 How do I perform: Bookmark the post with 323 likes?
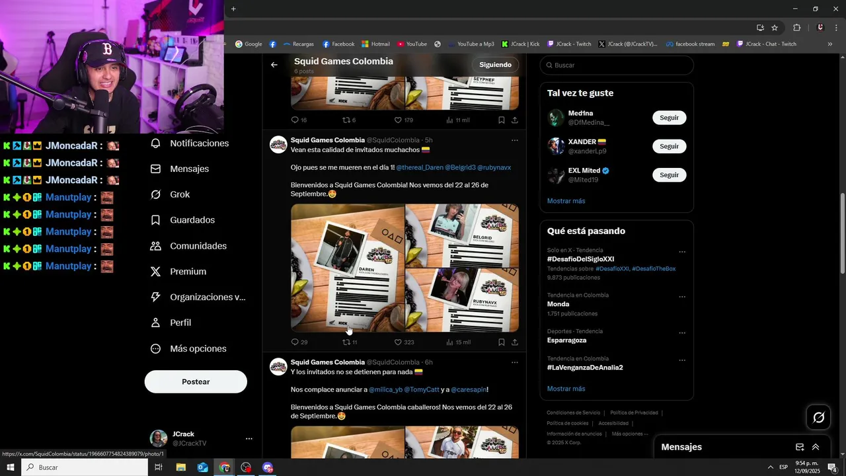pos(501,342)
